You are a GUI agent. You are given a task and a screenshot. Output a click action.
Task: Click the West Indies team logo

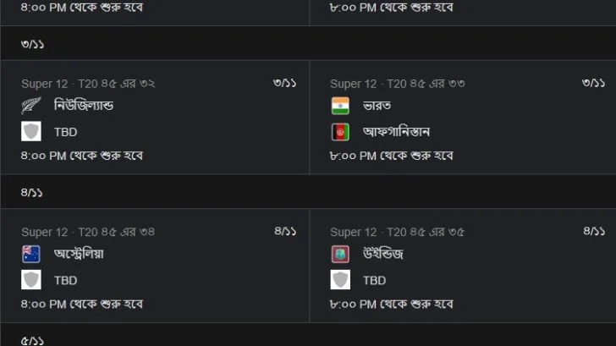[340, 254]
